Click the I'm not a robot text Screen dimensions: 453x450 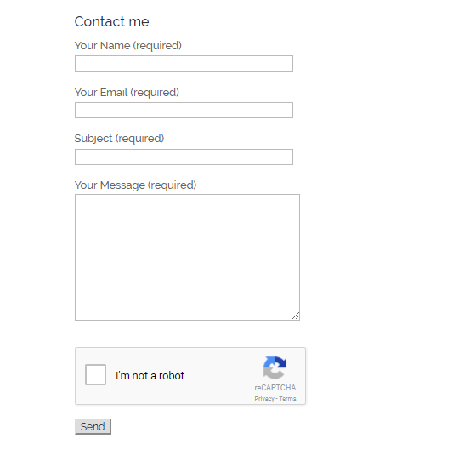pos(150,376)
